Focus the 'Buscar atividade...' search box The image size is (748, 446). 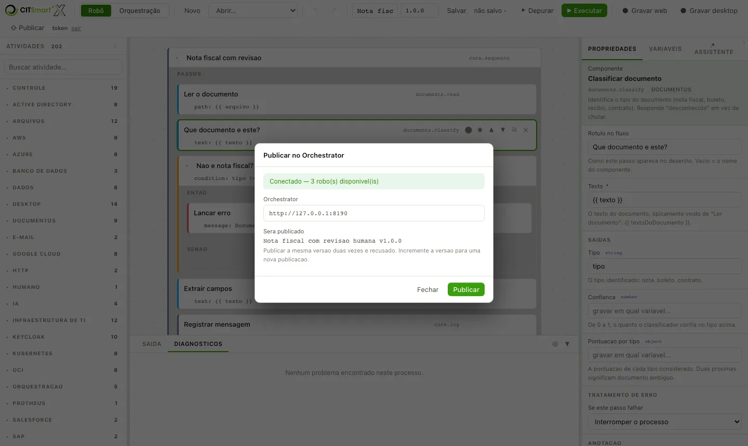pos(63,67)
